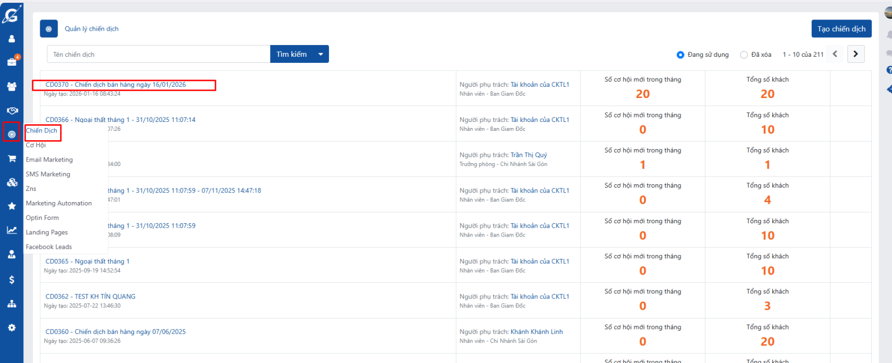Open Facebook Leads from the flyout menu
The image size is (892, 363).
[49, 247]
